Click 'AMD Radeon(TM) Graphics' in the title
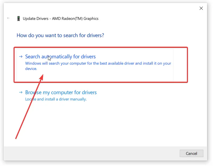The height and width of the screenshot is (166, 215). 75,19
